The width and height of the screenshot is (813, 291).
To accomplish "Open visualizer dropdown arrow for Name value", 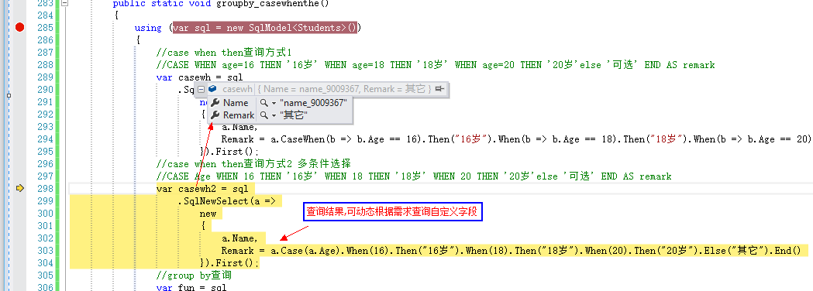I will 274,103.
